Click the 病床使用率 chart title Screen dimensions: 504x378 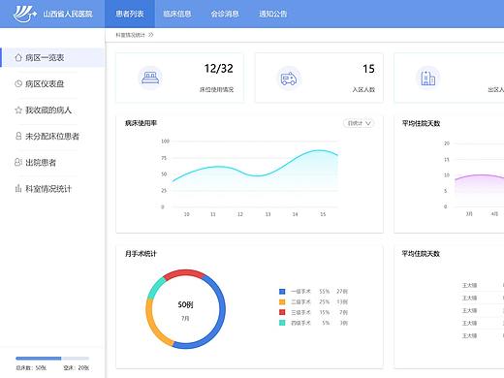[141, 123]
